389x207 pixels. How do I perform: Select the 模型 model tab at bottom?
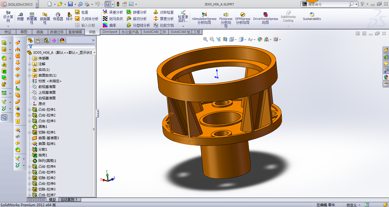pyautogui.click(x=52, y=200)
